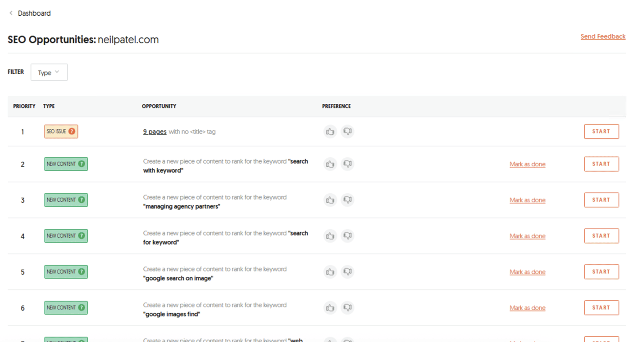Screen dimensions: 633x342
Task: Toggle thumbs up preference for "google images find"
Action: (330, 307)
